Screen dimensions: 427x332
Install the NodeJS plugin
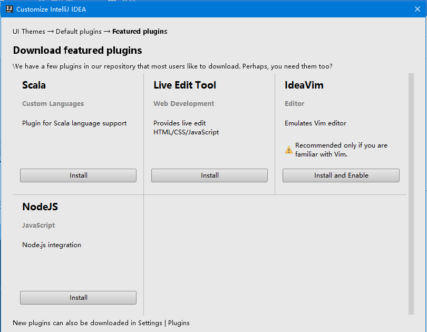[x=78, y=297]
